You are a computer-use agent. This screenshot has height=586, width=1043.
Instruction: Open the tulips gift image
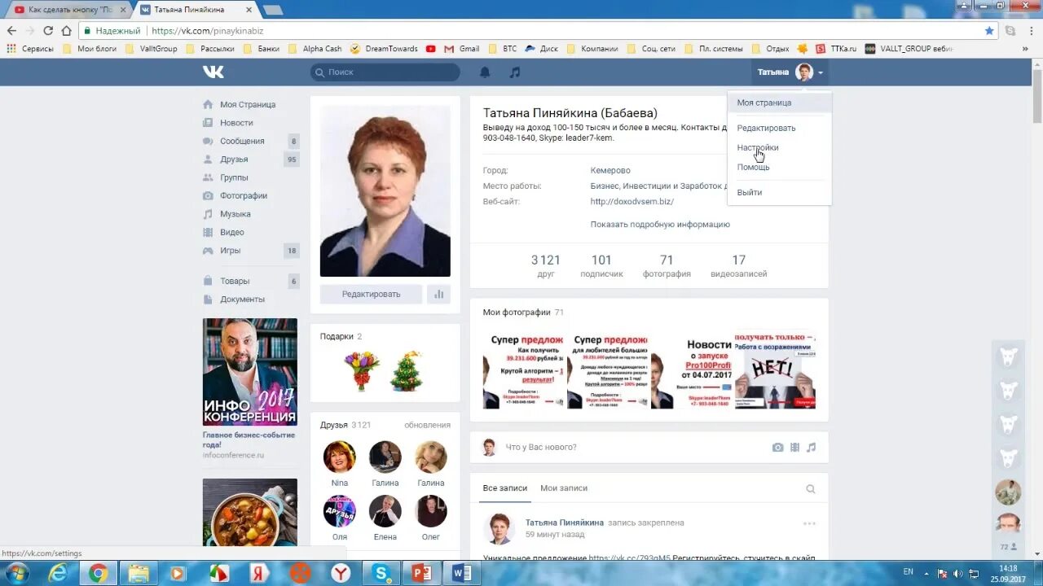pos(361,371)
